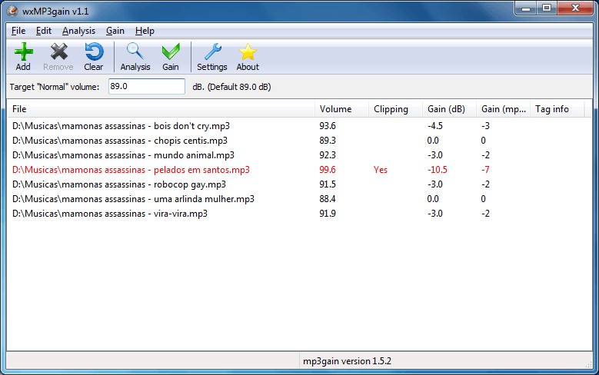Open the Analysis menu
The width and height of the screenshot is (599, 375).
(x=78, y=31)
